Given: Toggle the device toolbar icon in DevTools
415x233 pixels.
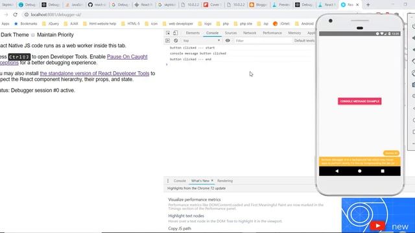Looking at the screenshot, I should pos(176,33).
